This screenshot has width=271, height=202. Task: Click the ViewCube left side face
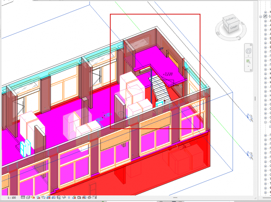pyautogui.click(x=226, y=26)
